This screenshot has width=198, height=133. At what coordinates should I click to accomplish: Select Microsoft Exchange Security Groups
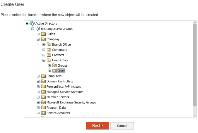[71, 102]
